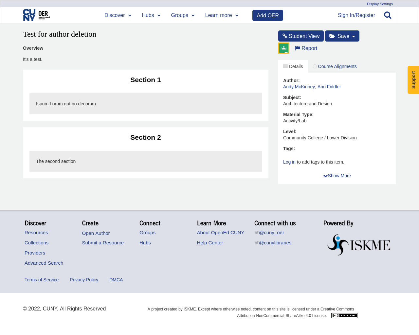Open author Andy McKinney's page

pos(299,87)
